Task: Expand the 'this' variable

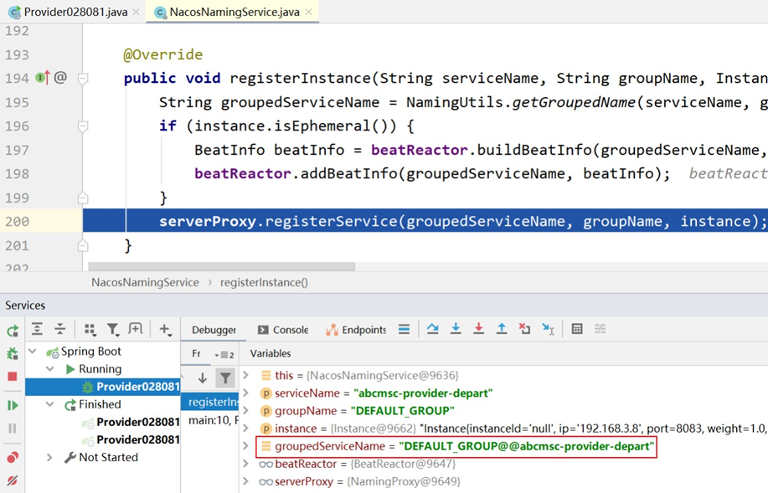Action: click(x=246, y=376)
